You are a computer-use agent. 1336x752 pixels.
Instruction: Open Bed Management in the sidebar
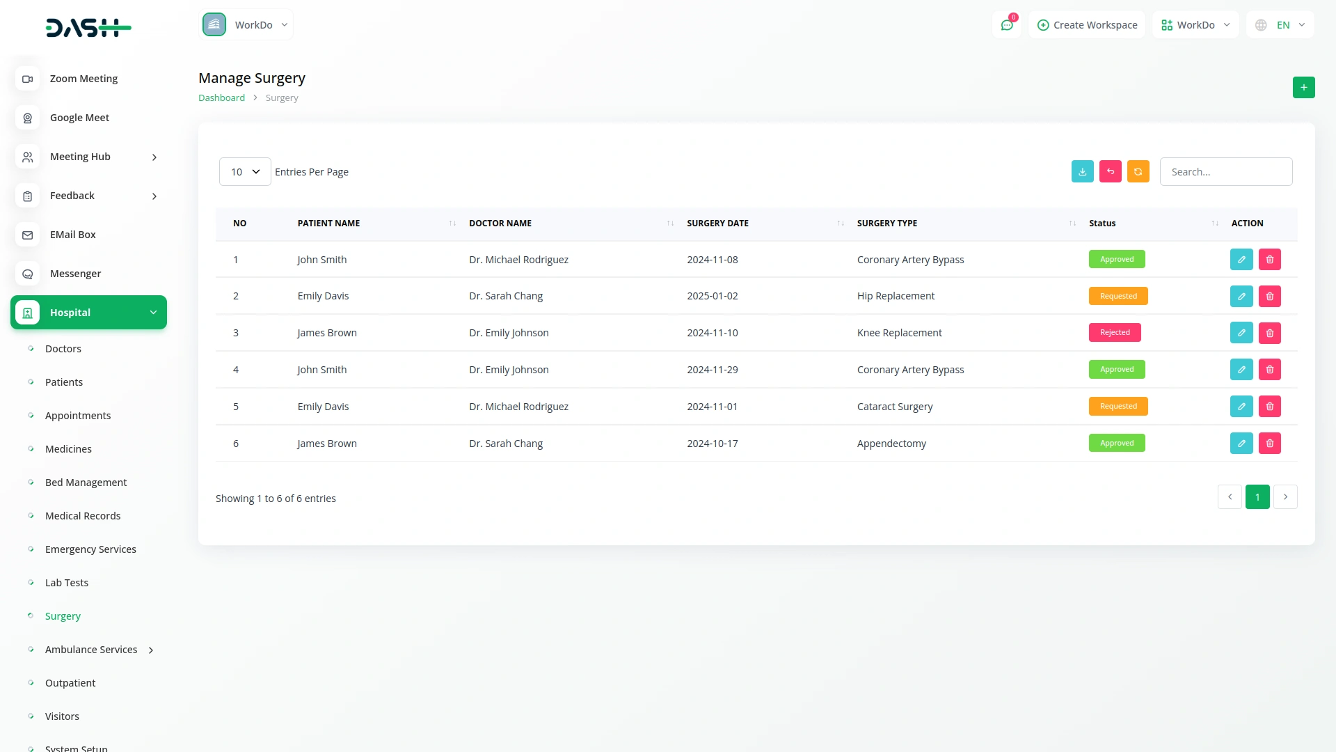[x=86, y=483]
